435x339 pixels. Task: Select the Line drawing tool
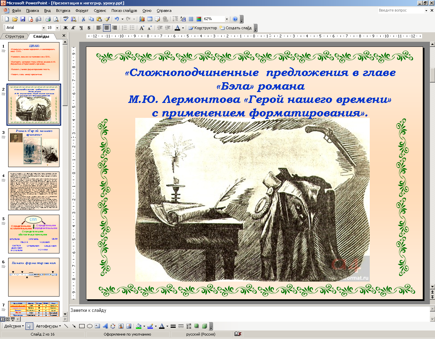tap(66, 326)
